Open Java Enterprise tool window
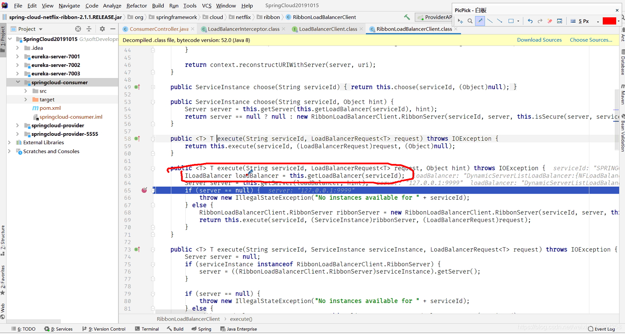Screen dimensions: 625x334 pyautogui.click(x=238, y=329)
